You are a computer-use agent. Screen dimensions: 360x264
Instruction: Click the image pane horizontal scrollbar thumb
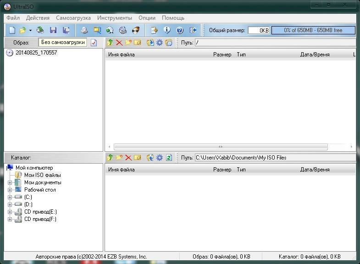coord(221,147)
